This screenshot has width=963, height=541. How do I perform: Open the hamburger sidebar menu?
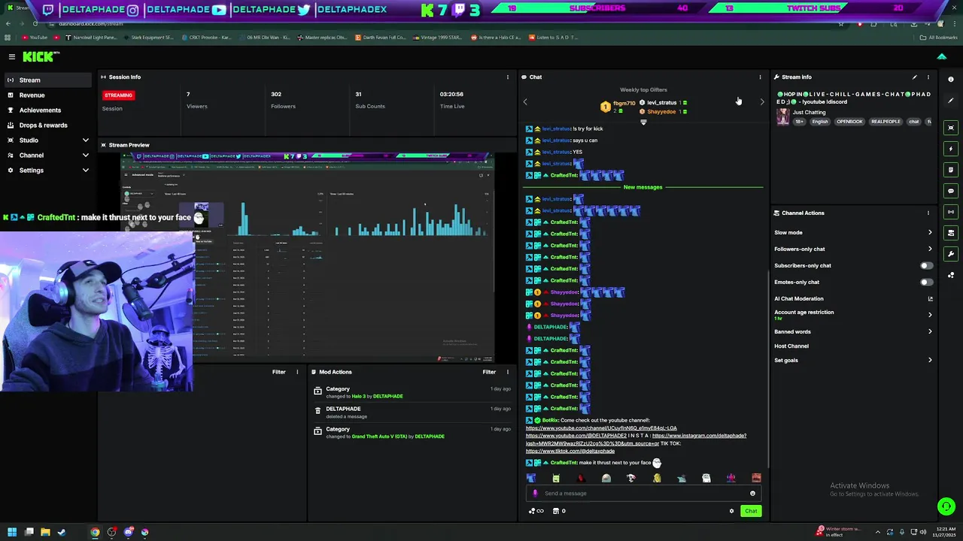(12, 56)
